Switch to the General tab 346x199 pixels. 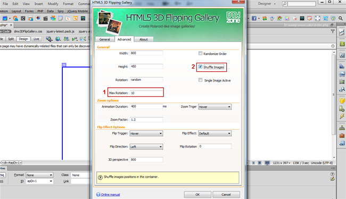click(104, 39)
